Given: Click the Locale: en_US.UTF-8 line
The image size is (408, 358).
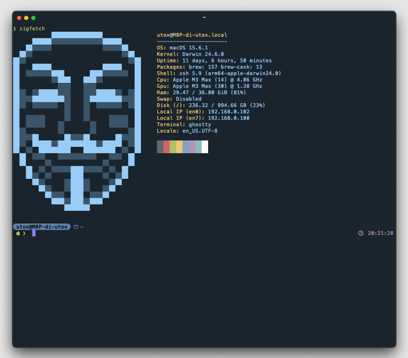Looking at the screenshot, I should coord(187,131).
